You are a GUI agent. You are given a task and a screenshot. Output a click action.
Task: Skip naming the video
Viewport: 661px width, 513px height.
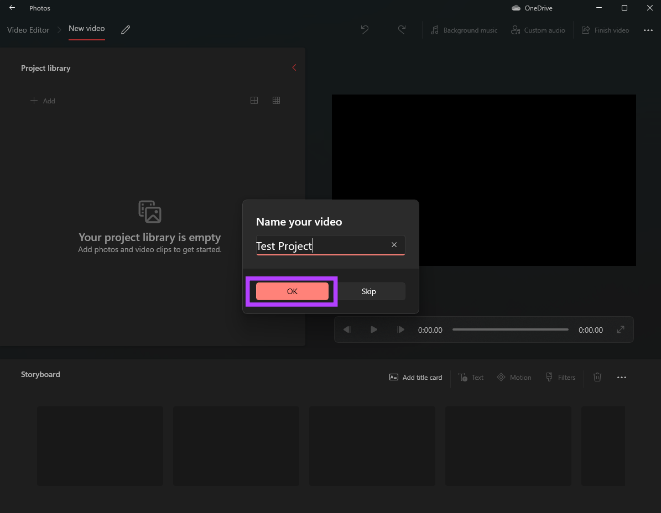368,291
